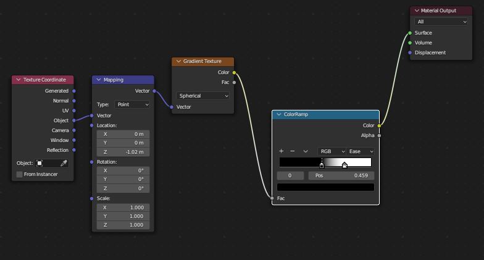Click the Pos field showing 0.459
Image resolution: width=484 pixels, height=260 pixels.
pos(341,175)
